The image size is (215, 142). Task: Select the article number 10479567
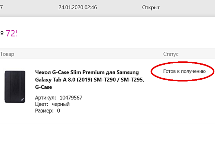pyautogui.click(x=71, y=98)
